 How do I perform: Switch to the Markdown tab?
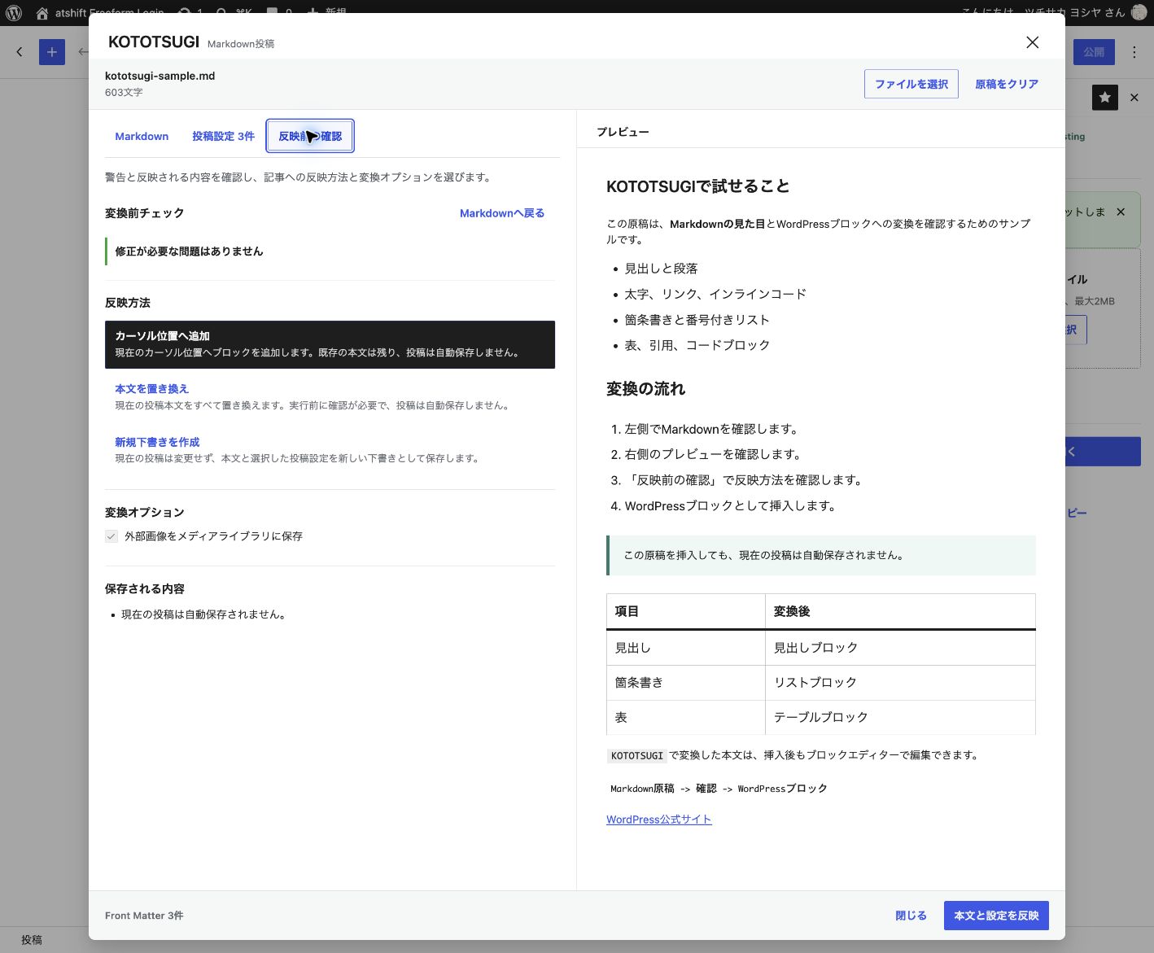[x=142, y=136]
